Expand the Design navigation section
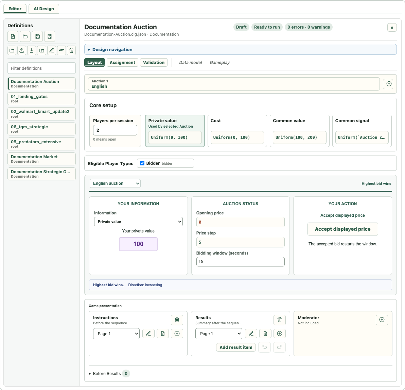 240,49
